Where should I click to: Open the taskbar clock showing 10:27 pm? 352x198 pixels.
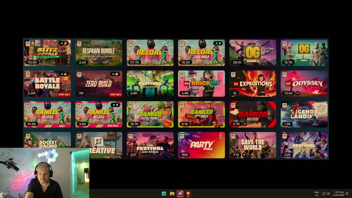click(338, 194)
